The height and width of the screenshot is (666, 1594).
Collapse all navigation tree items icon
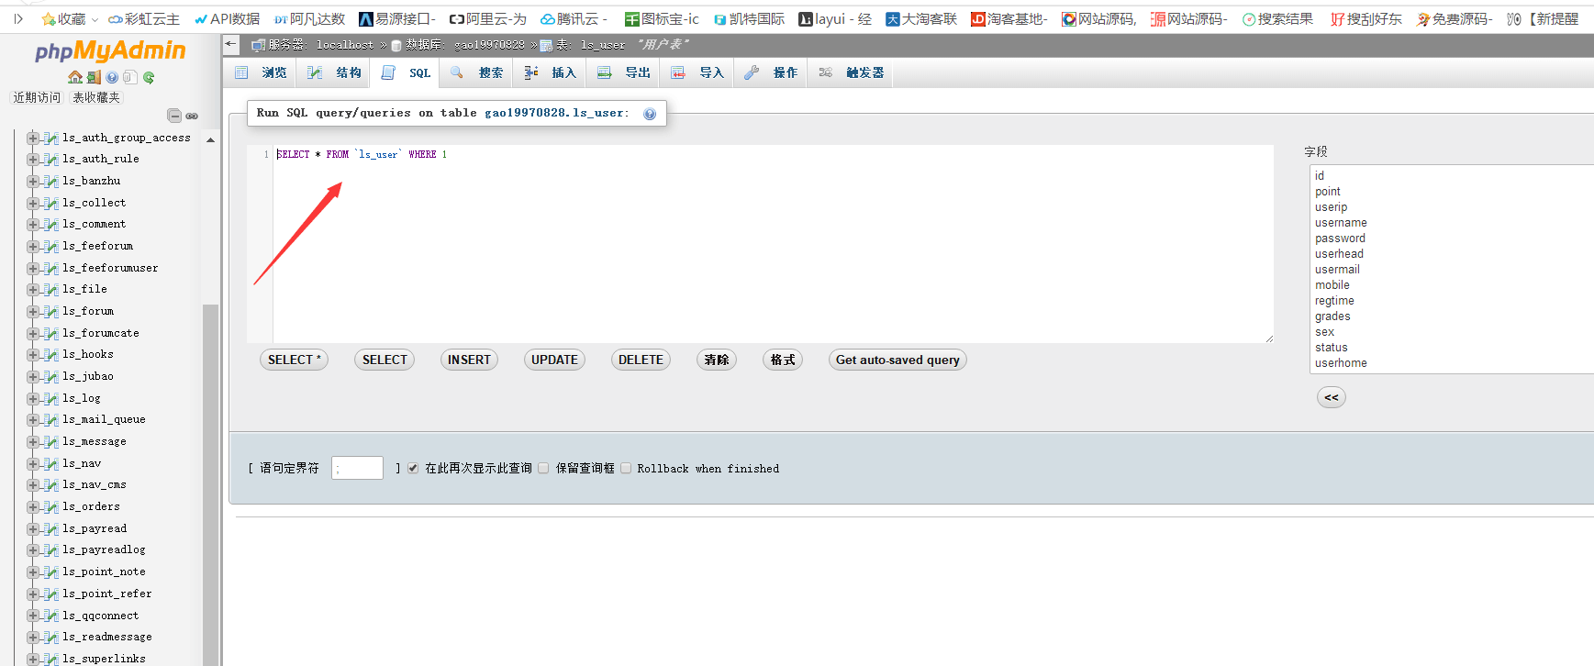tap(174, 116)
